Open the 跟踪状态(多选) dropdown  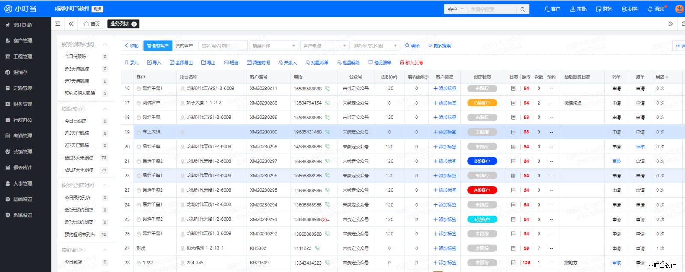(375, 46)
